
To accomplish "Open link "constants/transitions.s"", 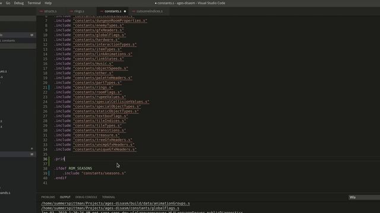I will click(99, 130).
